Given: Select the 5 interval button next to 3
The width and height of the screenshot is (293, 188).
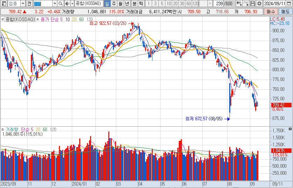Looking at the screenshot, I should 162,4.
